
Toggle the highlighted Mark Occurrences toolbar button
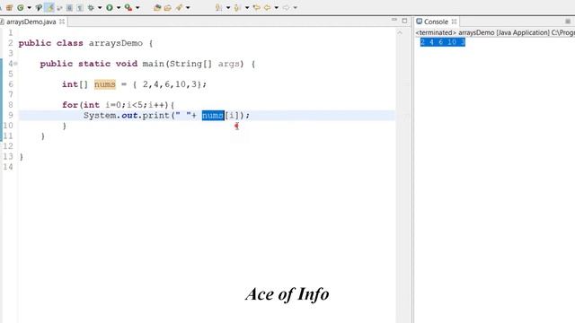(49, 7)
